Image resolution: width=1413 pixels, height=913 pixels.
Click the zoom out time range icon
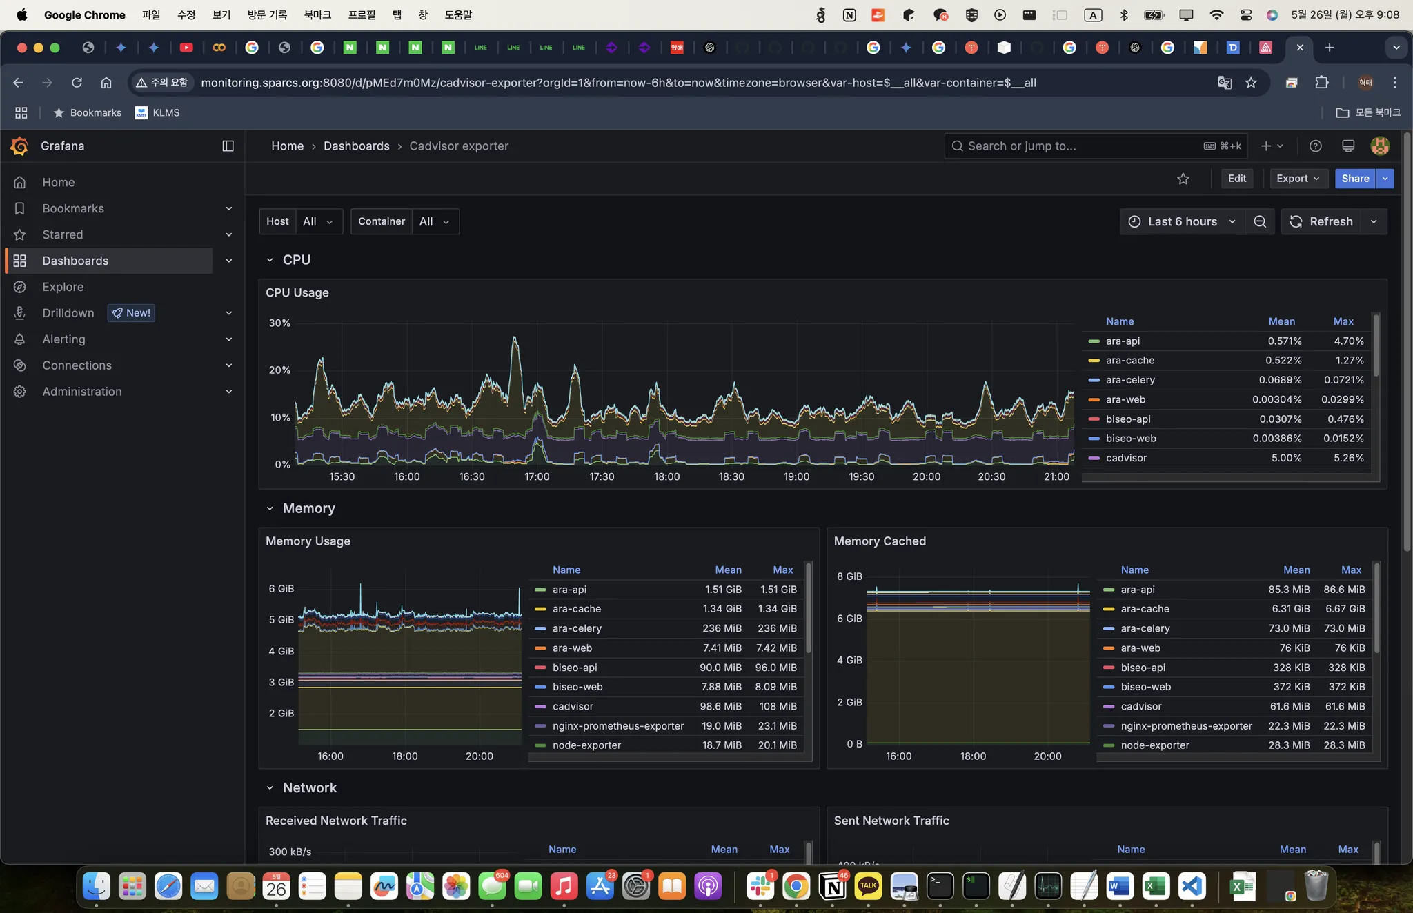(1260, 221)
